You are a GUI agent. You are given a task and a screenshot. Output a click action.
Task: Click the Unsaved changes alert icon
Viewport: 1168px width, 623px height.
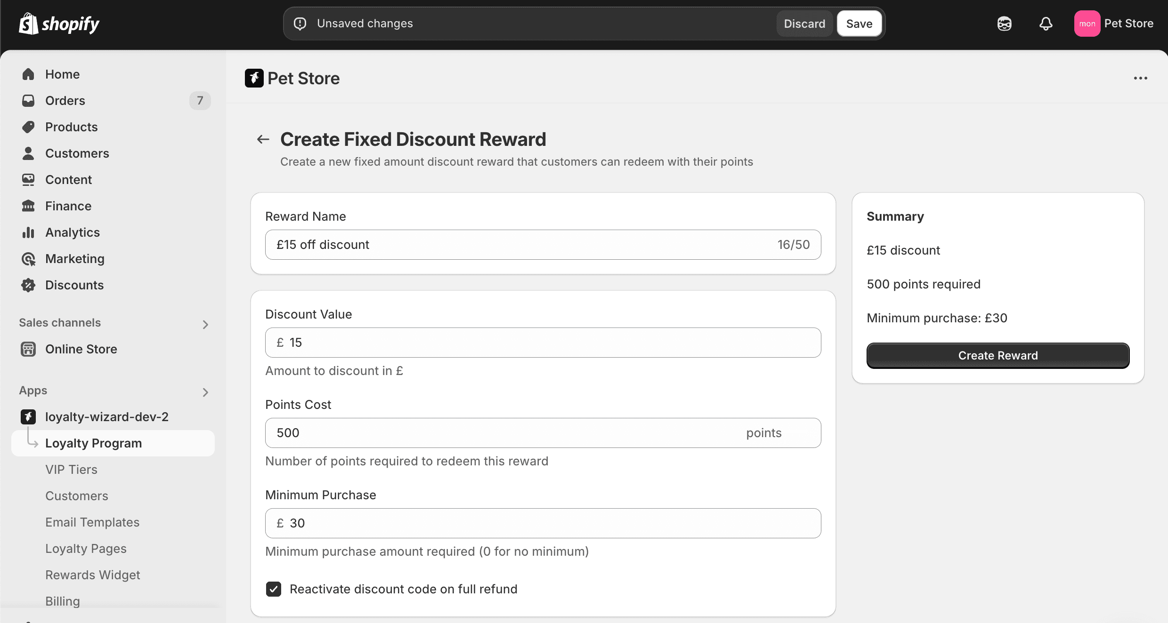300,23
